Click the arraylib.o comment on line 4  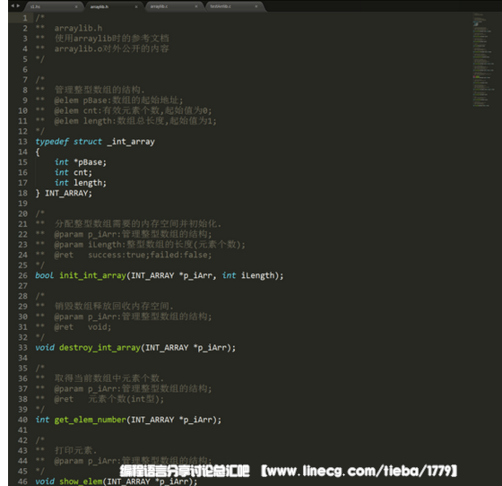pos(111,48)
